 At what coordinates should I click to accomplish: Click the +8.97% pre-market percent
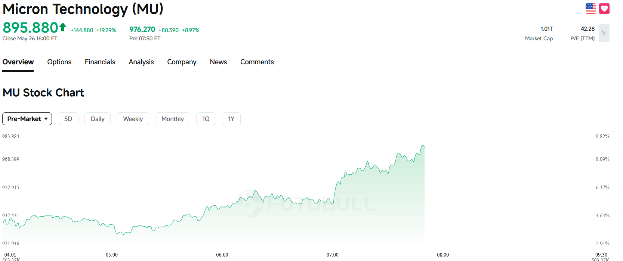(191, 30)
